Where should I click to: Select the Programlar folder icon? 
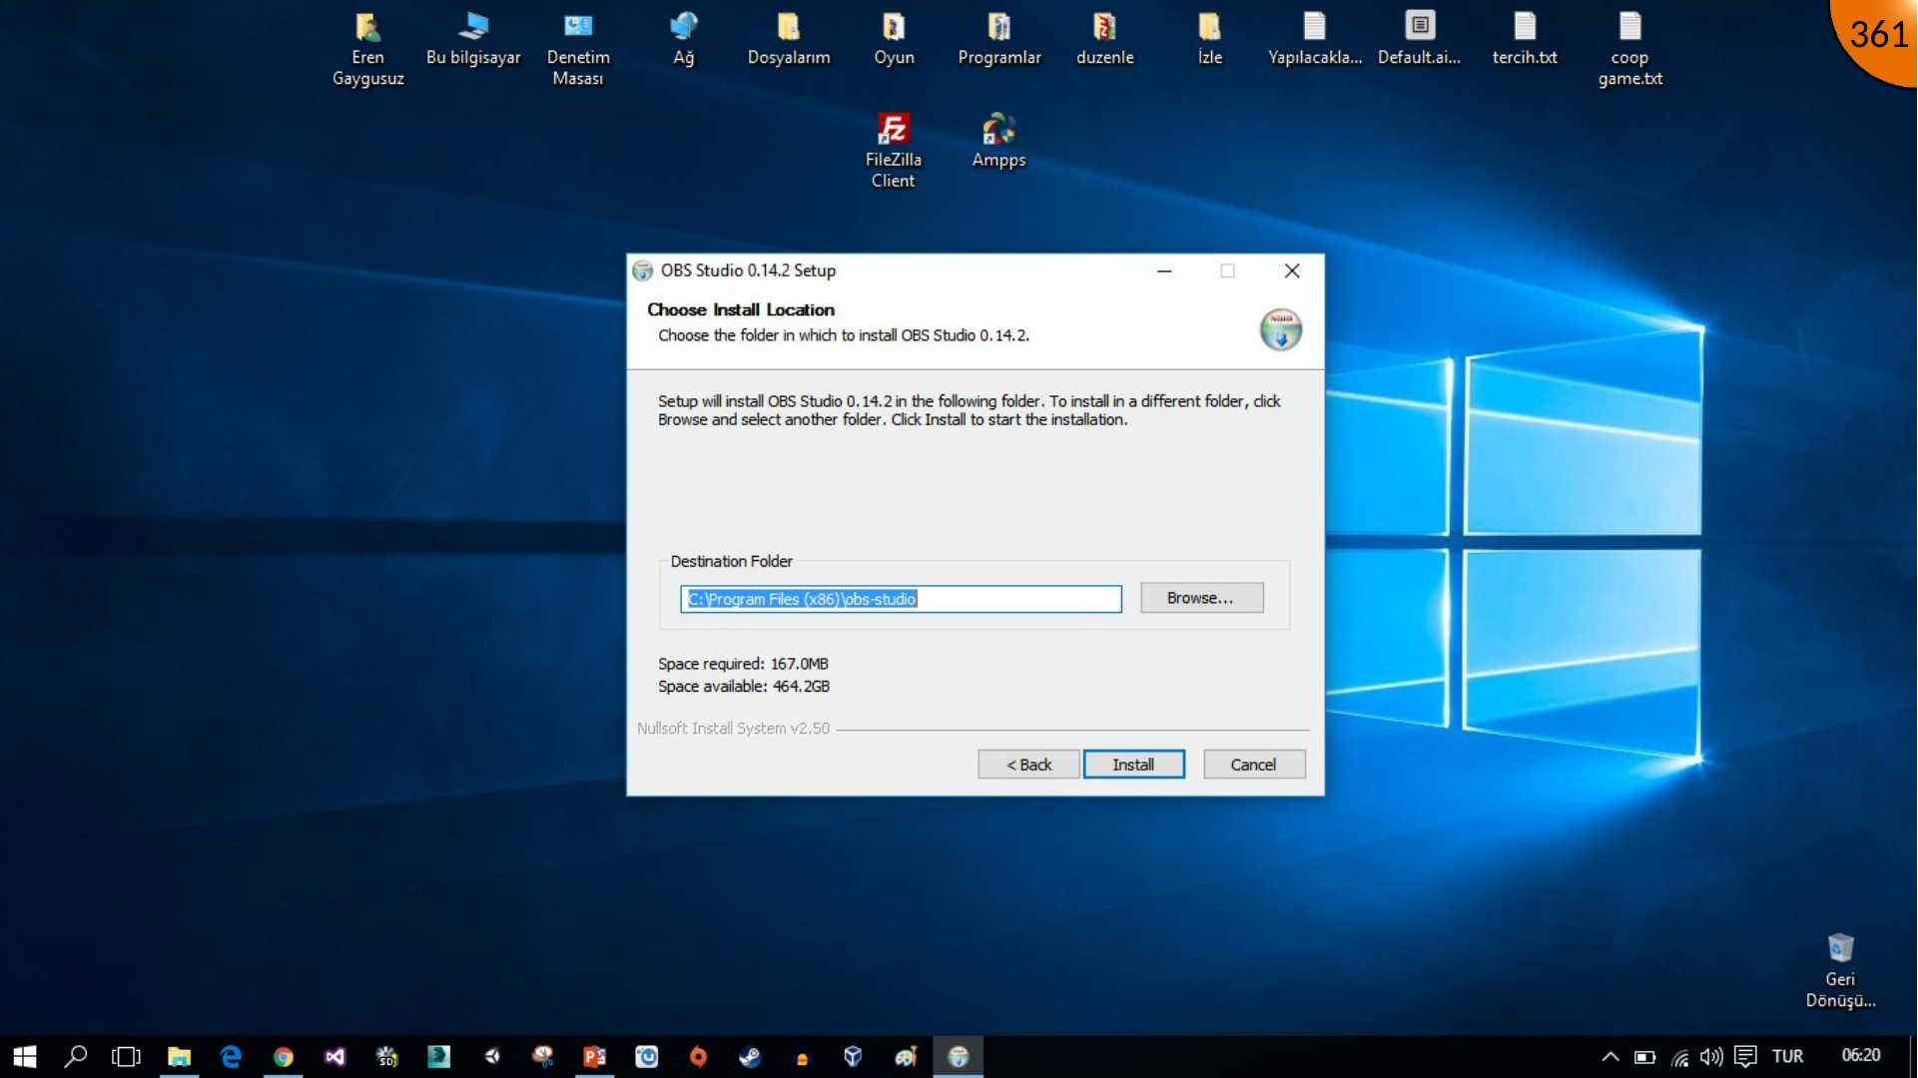pyautogui.click(x=999, y=40)
